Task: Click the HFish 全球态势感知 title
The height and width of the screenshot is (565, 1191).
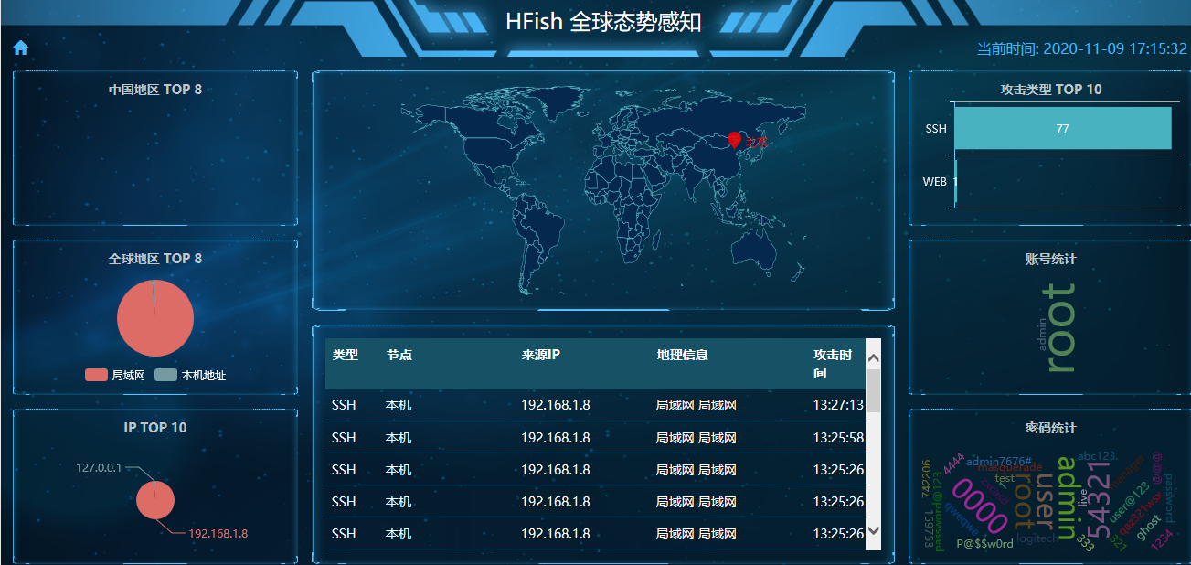Action: (603, 22)
